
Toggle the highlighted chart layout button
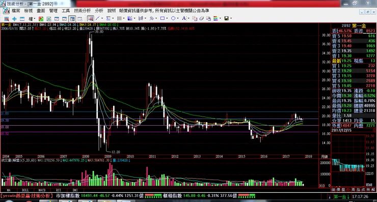click(x=72, y=18)
